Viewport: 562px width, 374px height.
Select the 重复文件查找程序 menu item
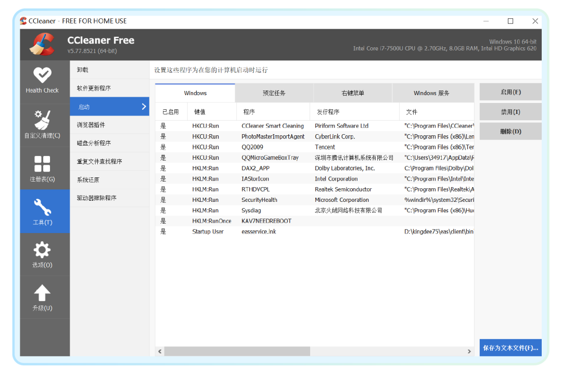[110, 161]
